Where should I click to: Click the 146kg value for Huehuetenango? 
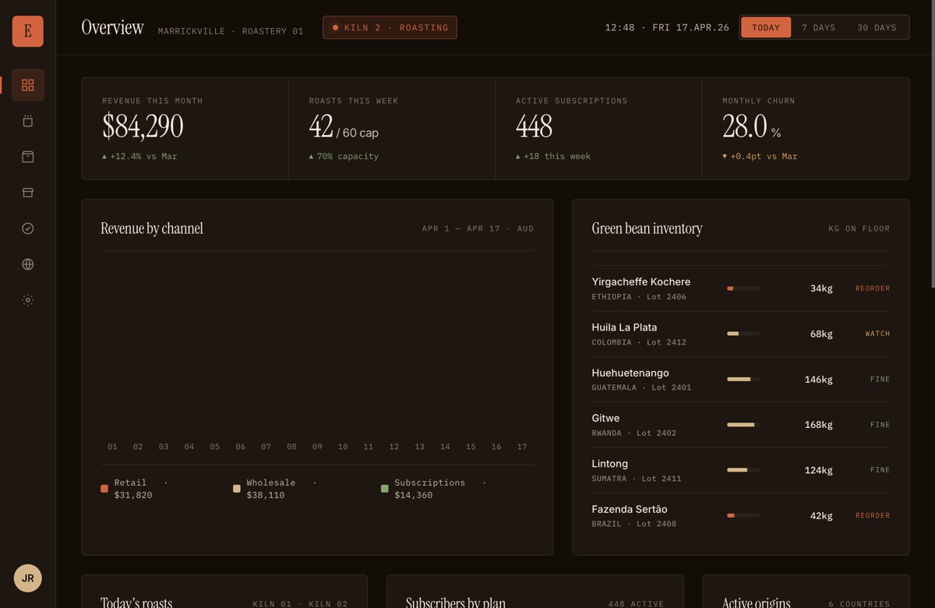click(818, 380)
